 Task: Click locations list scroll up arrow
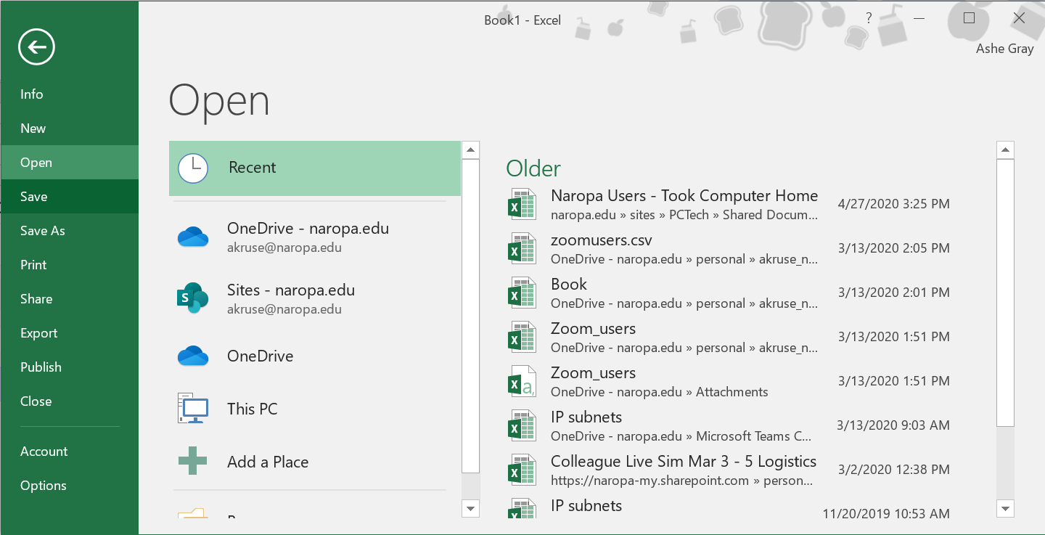tap(470, 150)
